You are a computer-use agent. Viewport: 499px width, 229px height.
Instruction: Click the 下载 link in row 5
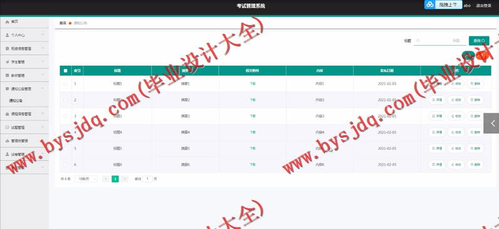[x=253, y=148]
